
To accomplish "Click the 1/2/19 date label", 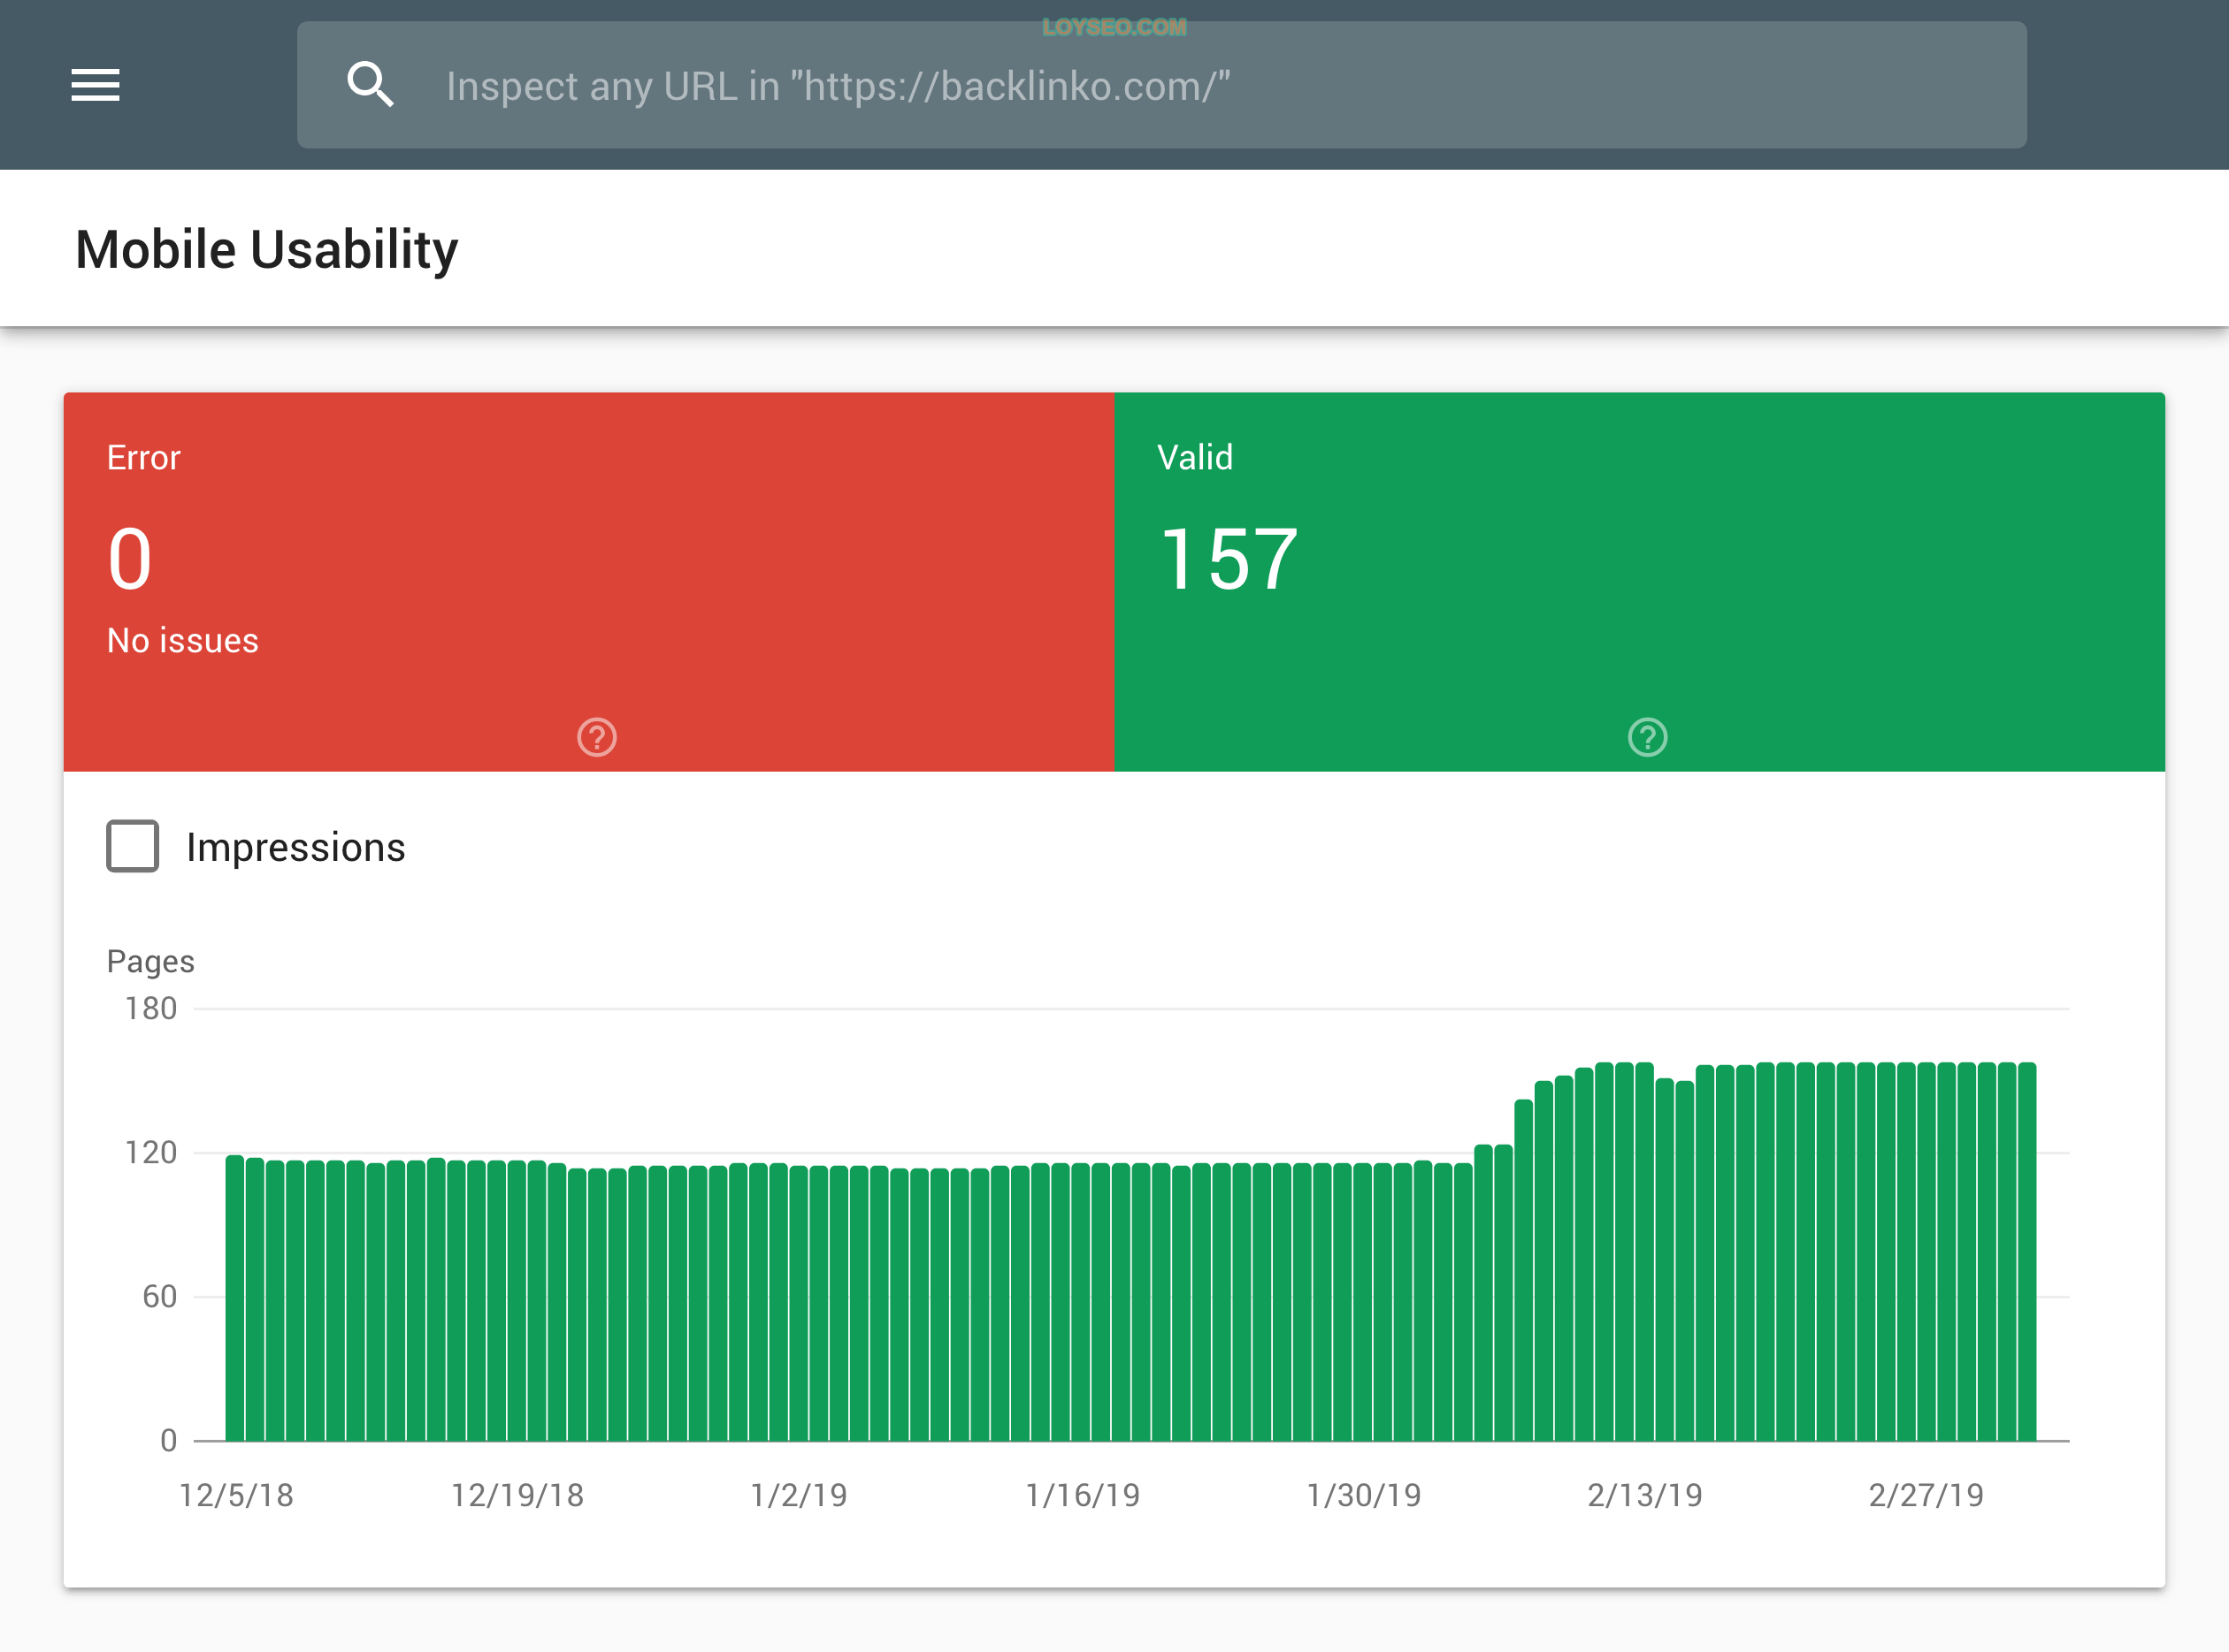I will (x=800, y=1495).
